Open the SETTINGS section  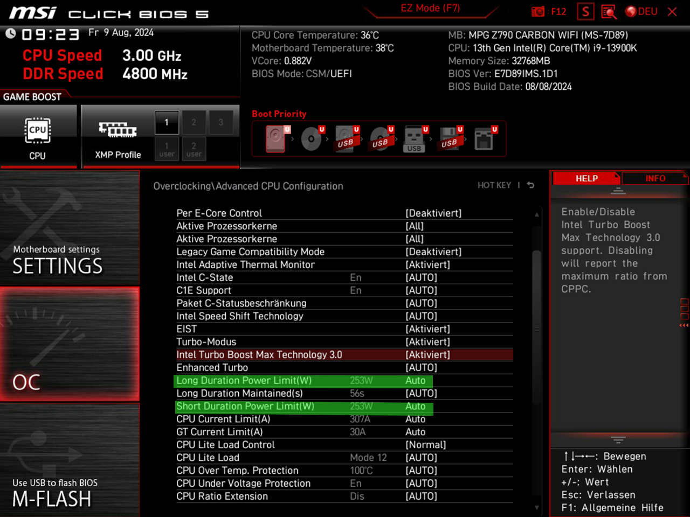[x=70, y=228]
